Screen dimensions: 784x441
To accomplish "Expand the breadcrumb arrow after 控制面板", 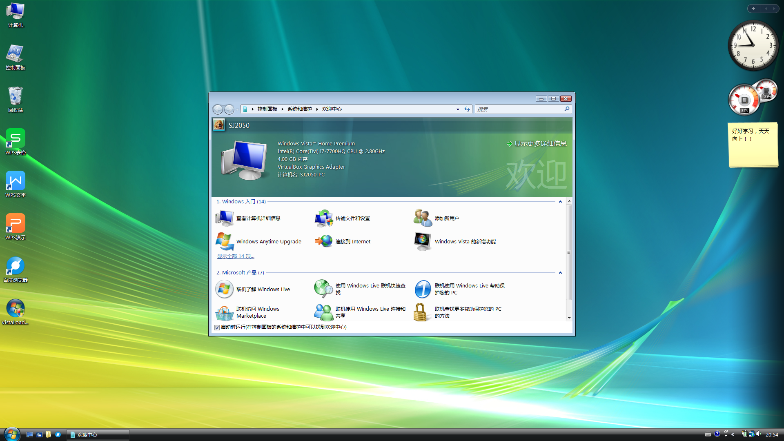I will (x=282, y=109).
